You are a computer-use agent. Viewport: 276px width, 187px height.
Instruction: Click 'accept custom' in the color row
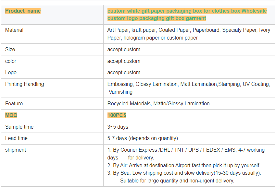[x=124, y=61]
